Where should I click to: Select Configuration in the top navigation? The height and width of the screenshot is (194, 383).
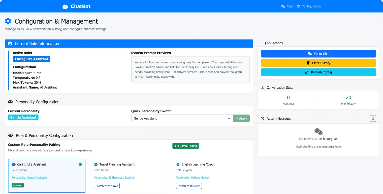(309, 6)
